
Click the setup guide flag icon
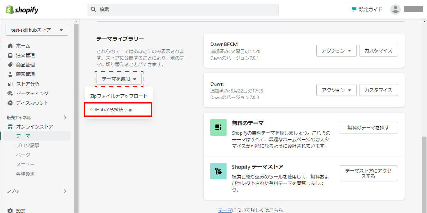pyautogui.click(x=354, y=10)
